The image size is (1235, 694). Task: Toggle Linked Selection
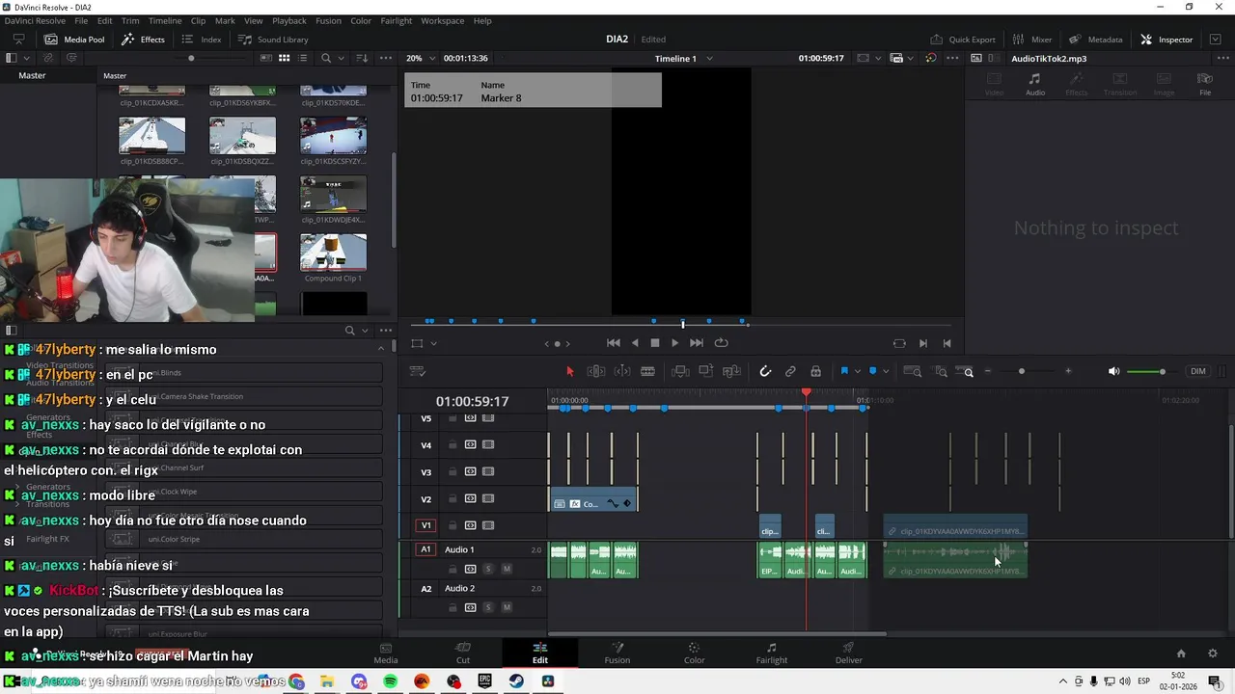(790, 371)
